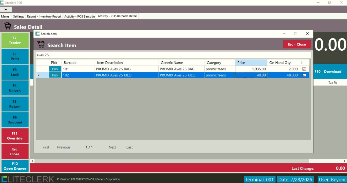Click item description PROMIX Aves 25 KILO
The height and width of the screenshot is (183, 347).
tap(127, 75)
